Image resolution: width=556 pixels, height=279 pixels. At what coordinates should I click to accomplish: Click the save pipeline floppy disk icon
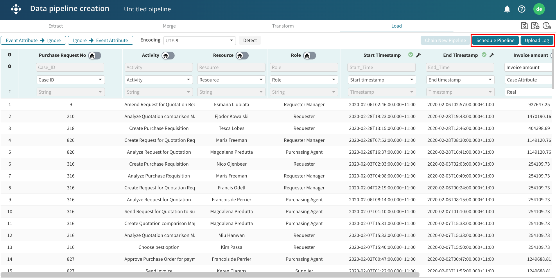[524, 26]
